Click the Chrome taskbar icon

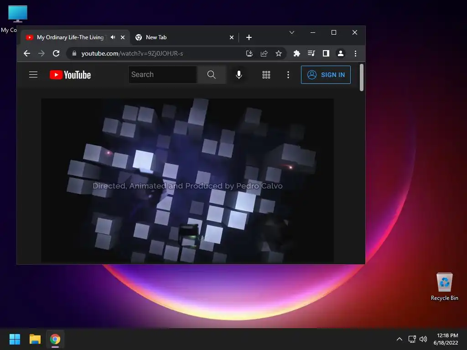[55, 339]
